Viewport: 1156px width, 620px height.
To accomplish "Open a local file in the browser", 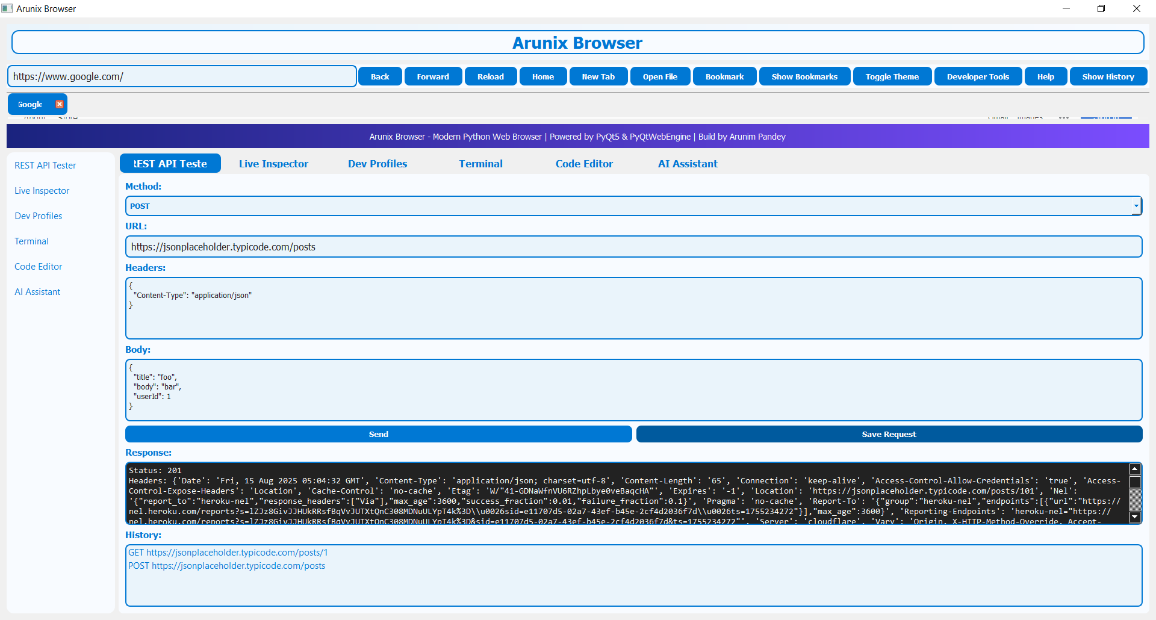I will pos(660,76).
